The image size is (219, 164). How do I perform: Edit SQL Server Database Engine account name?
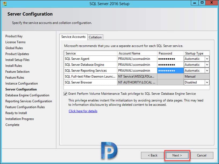click(137, 65)
